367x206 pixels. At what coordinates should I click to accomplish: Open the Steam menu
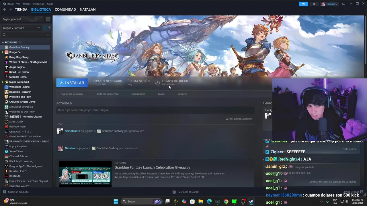(x=8, y=4)
